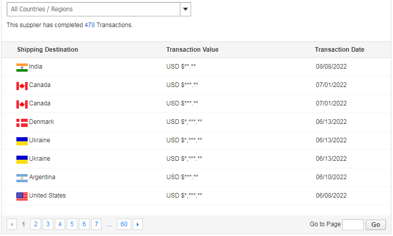393x236 pixels.
Task: Open the All Countries / Regions dropdown arrow
Action: 185,9
